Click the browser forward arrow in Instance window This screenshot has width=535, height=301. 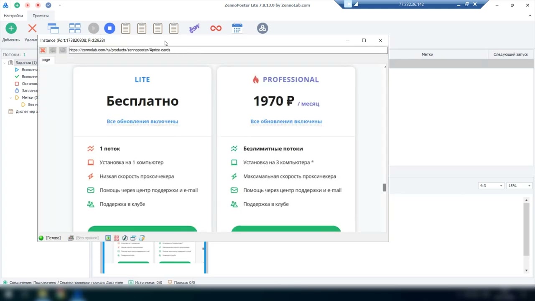point(63,50)
